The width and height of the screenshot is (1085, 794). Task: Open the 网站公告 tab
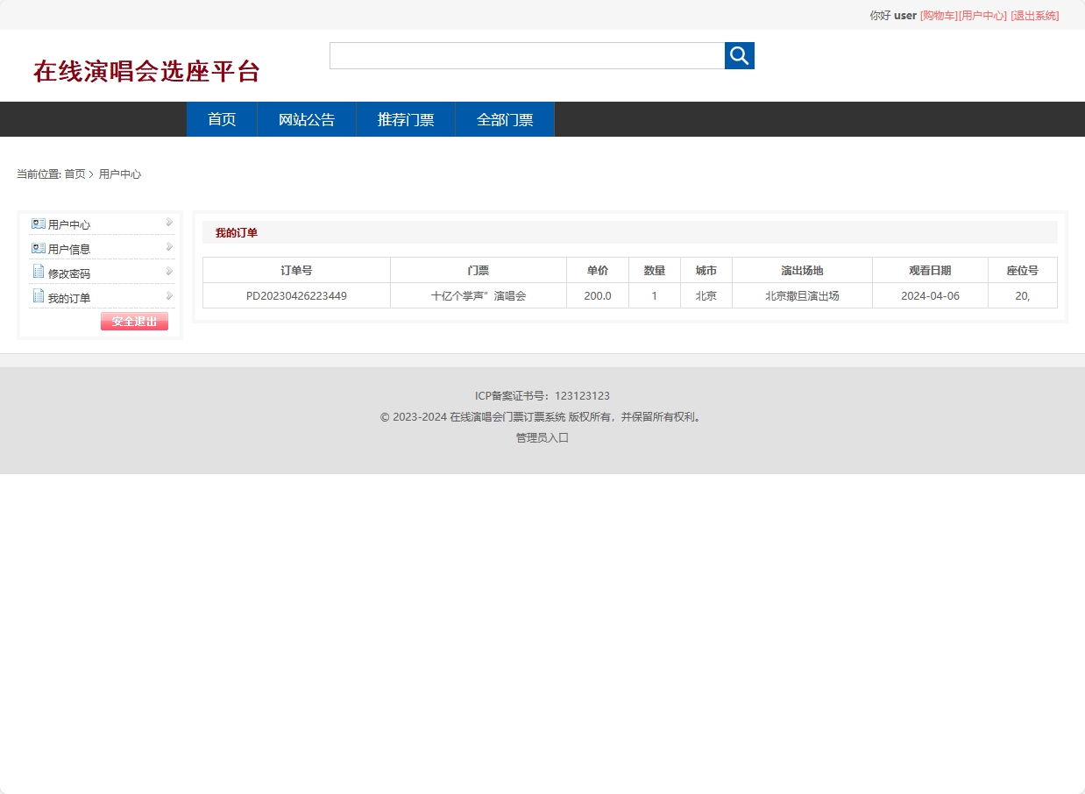(x=307, y=119)
